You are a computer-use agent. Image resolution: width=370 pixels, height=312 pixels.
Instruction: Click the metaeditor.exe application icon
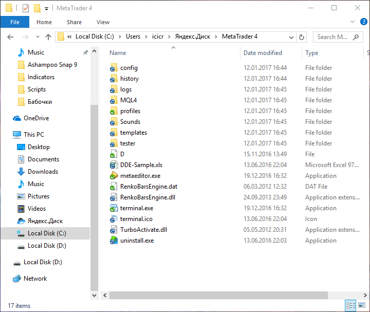pyautogui.click(x=114, y=176)
